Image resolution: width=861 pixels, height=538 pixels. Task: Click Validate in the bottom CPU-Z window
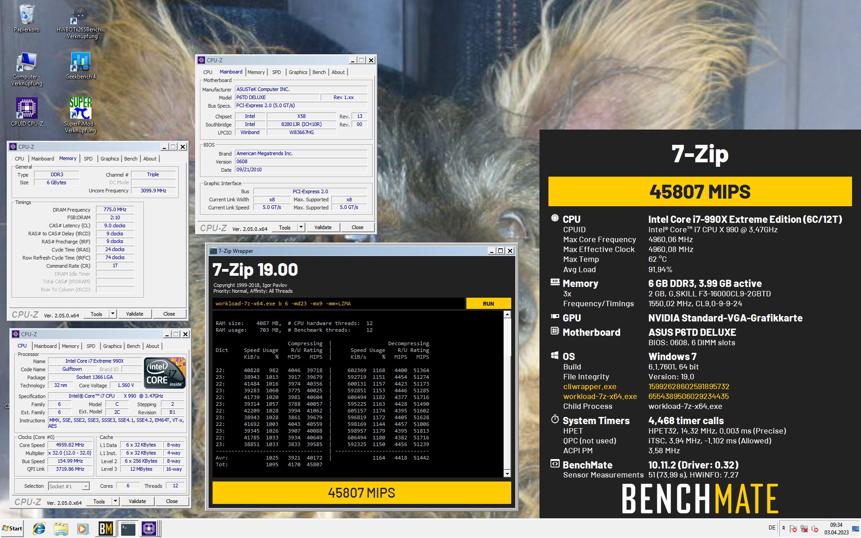[137, 501]
